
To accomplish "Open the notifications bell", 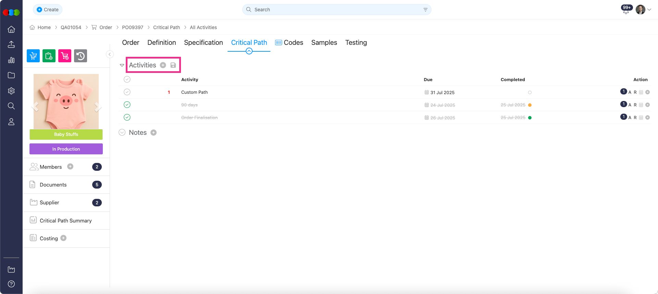I will tap(626, 10).
